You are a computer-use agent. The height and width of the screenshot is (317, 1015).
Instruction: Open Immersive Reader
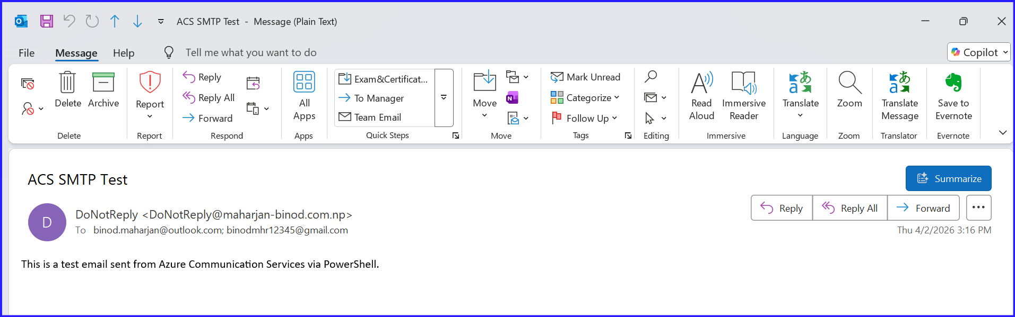(x=744, y=96)
